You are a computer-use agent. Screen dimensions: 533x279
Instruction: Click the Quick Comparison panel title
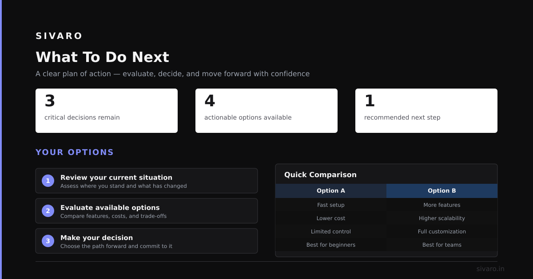tap(320, 175)
